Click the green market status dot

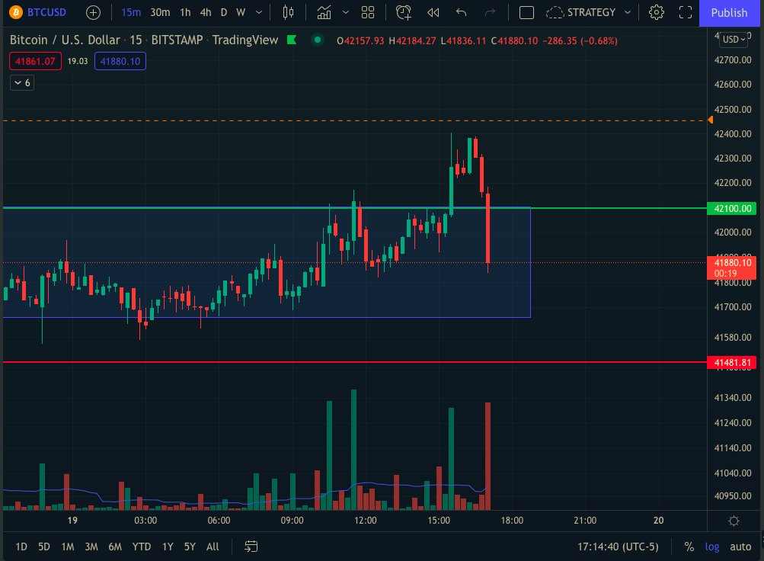(317, 40)
